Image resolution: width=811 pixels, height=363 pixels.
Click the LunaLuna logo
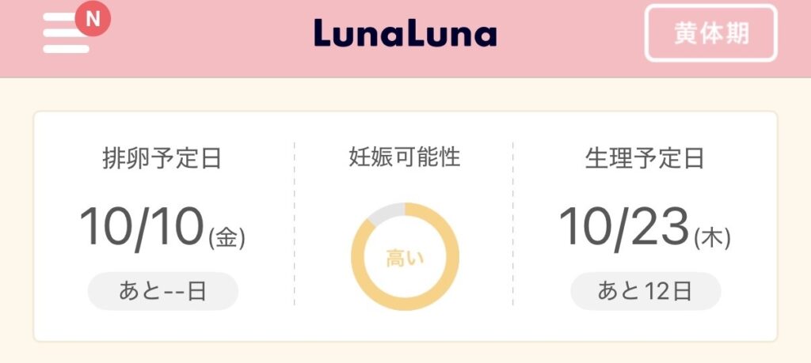(405, 34)
